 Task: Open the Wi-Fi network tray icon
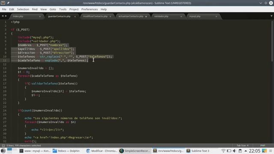click(223, 151)
